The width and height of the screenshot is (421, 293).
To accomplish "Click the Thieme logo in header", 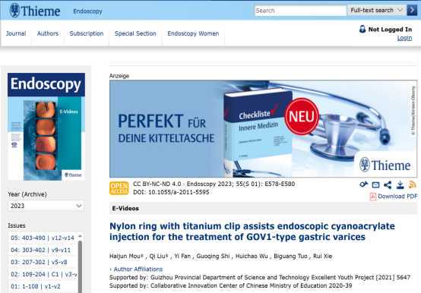I will (35, 11).
